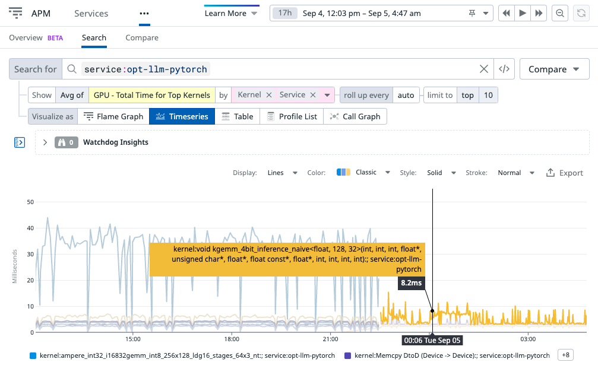Step the time range forward
This screenshot has width=598, height=375.
pos(539,13)
